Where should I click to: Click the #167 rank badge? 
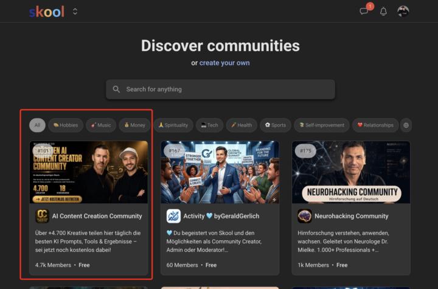(174, 151)
